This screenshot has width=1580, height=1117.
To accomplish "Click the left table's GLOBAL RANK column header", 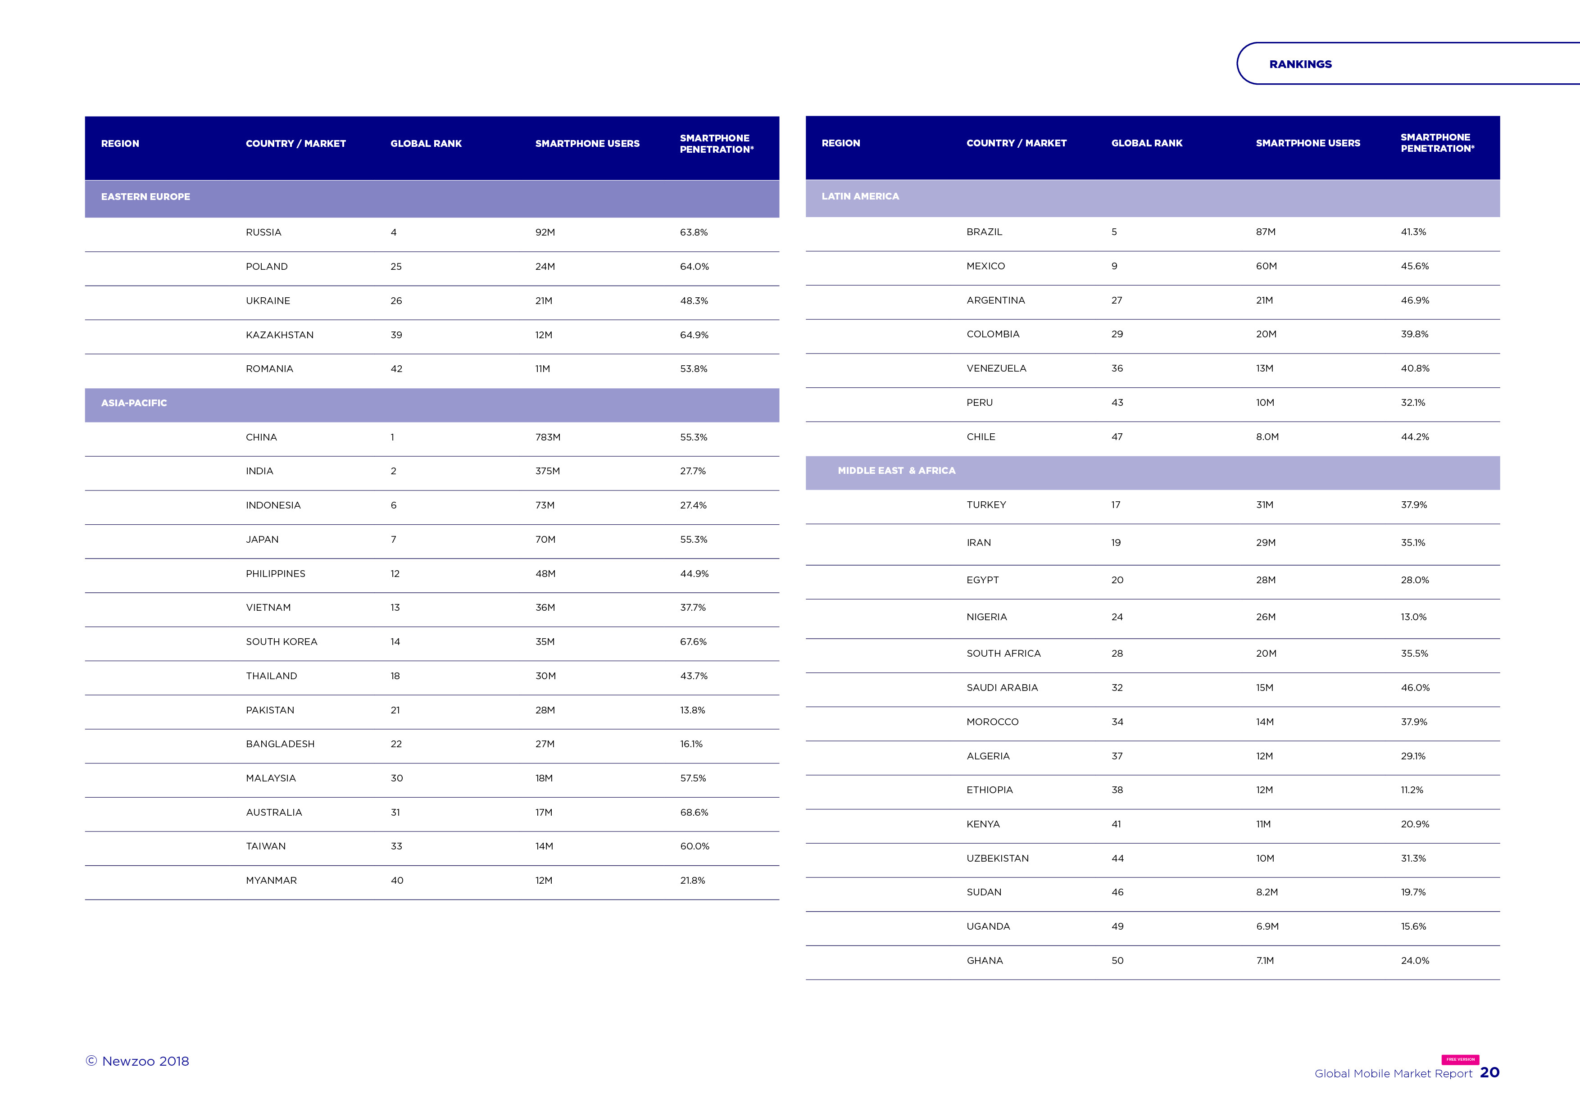I will point(426,144).
